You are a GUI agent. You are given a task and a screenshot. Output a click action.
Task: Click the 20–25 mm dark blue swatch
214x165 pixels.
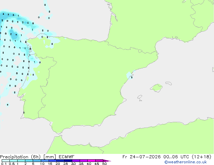point(60,161)
